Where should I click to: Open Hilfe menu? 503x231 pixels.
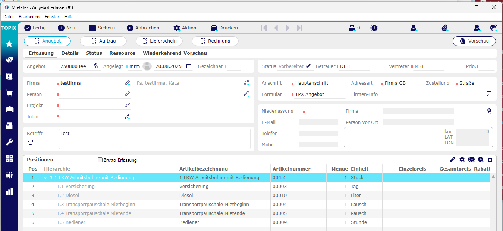69,17
